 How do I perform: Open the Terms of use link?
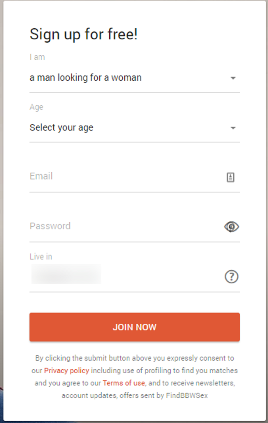(124, 383)
